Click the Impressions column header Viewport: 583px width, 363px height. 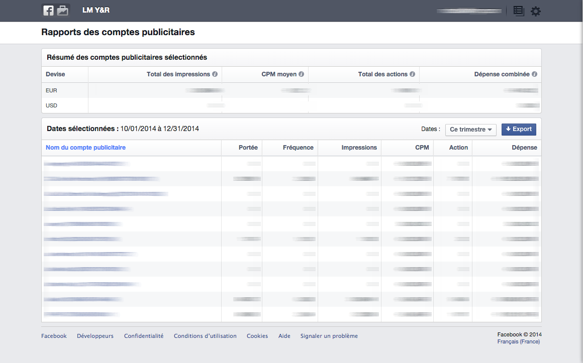coord(359,148)
